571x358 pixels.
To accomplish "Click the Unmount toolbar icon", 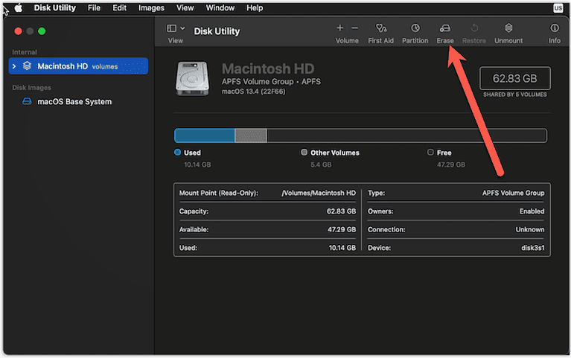I will (x=508, y=28).
